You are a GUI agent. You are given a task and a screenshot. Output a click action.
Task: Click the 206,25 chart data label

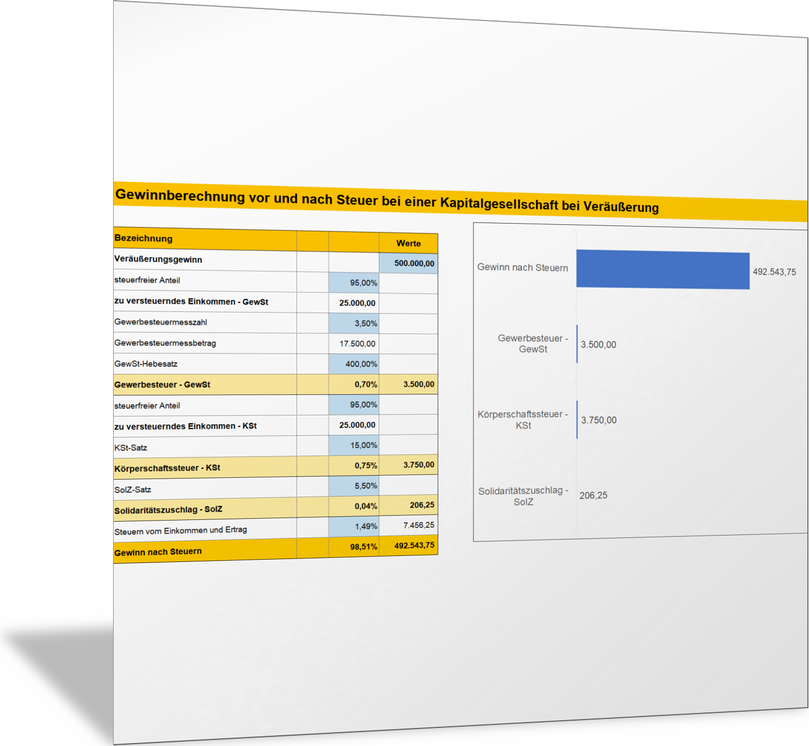[593, 495]
